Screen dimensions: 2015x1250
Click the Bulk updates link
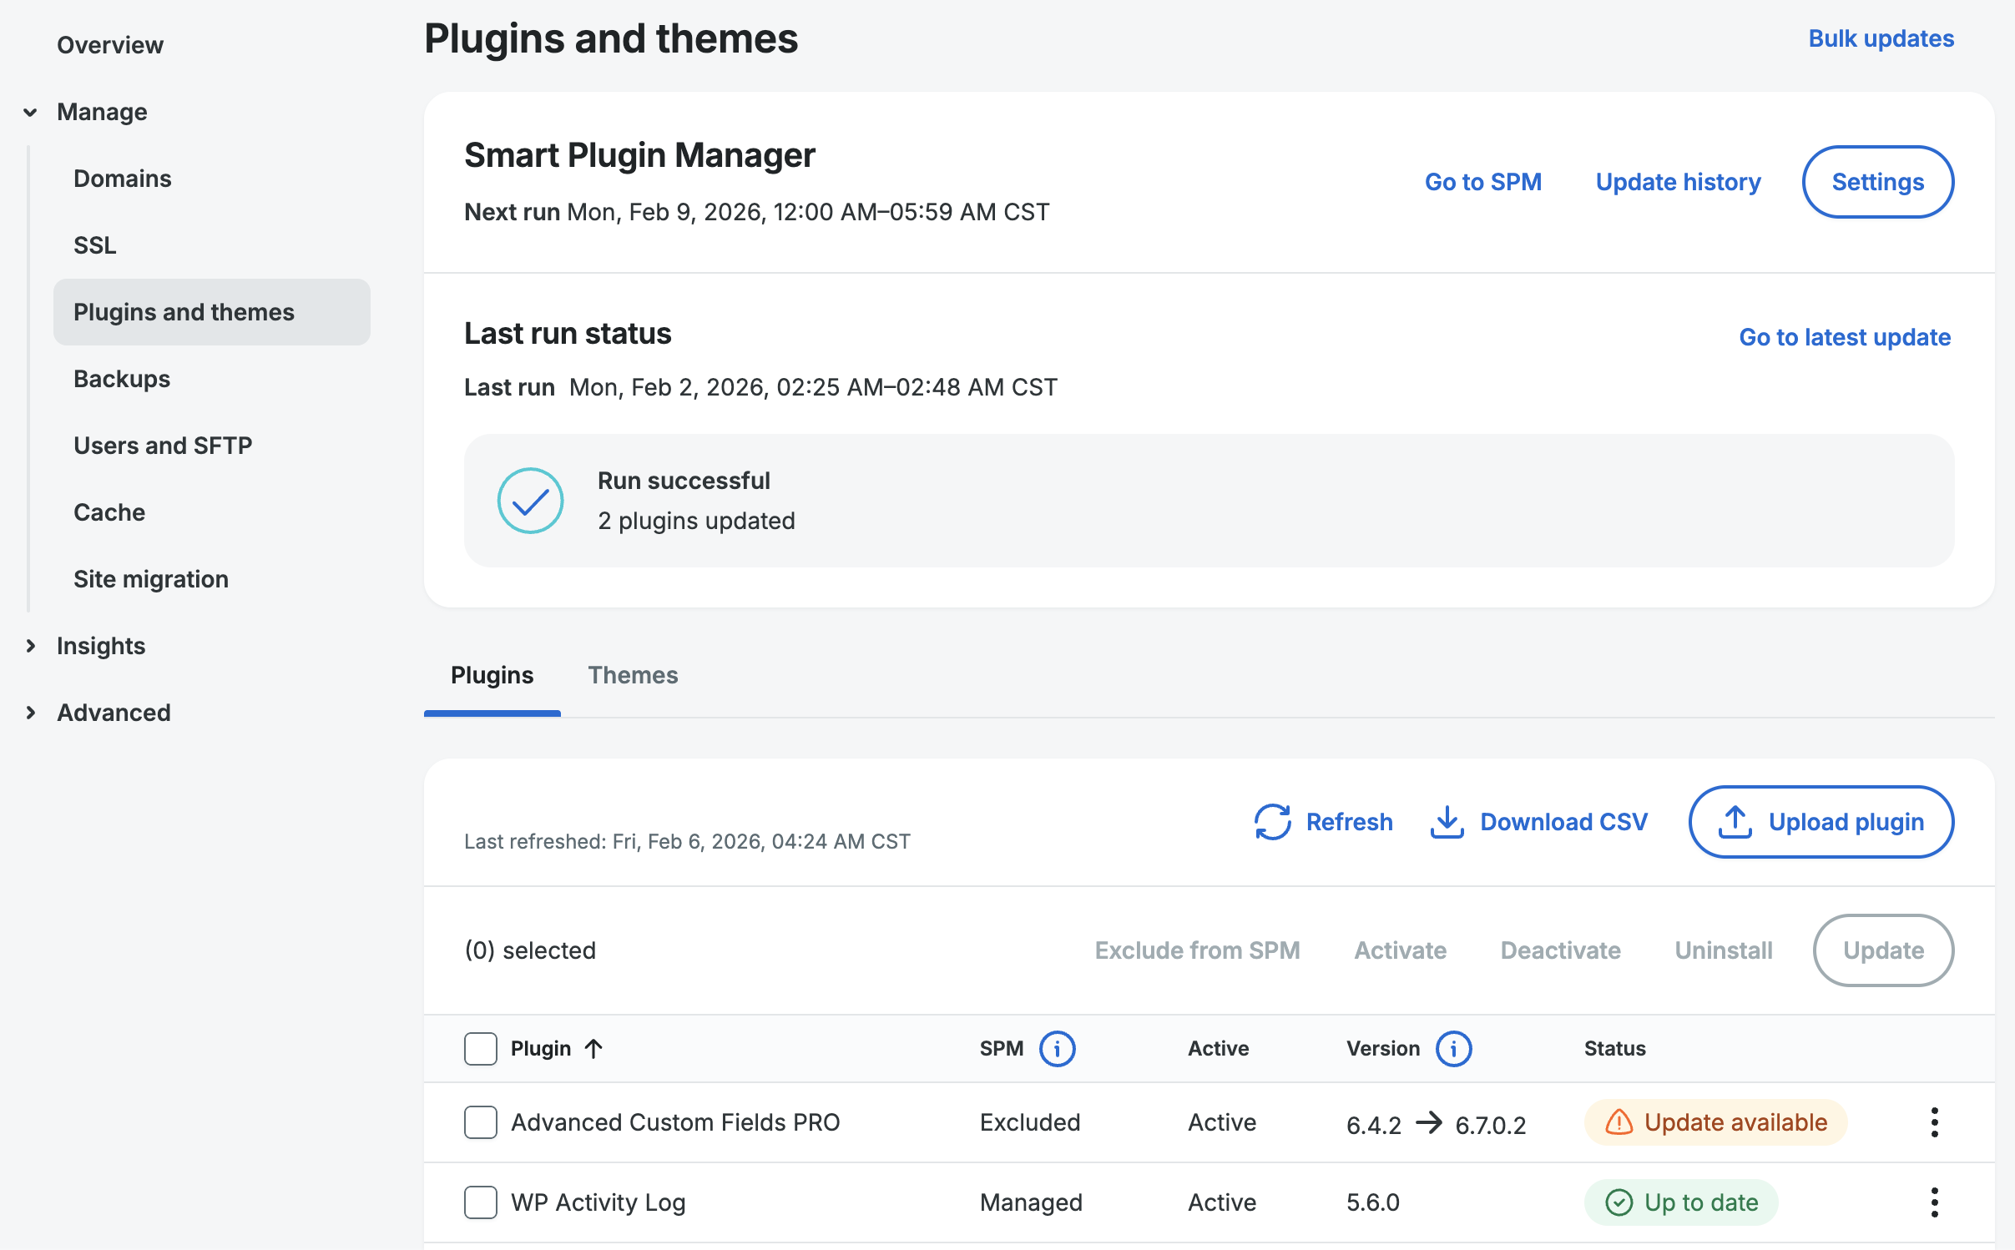click(1881, 38)
